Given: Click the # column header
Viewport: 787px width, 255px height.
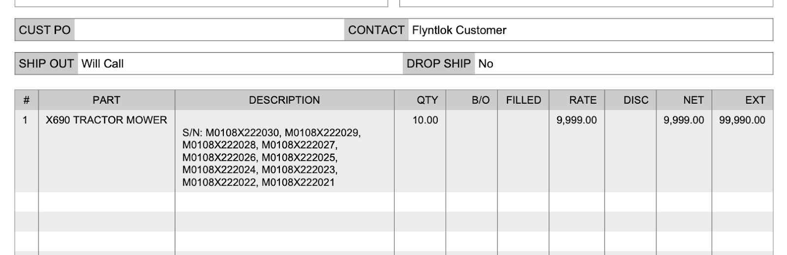Looking at the screenshot, I should (27, 100).
